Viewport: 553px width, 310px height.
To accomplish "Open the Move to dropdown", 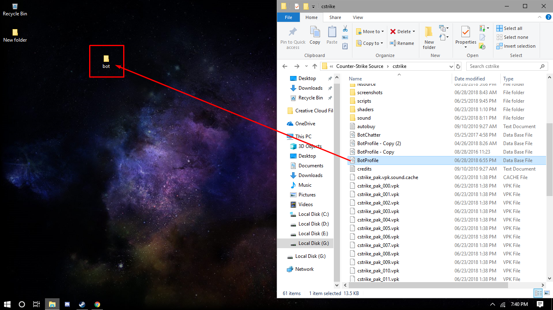I will pos(370,32).
